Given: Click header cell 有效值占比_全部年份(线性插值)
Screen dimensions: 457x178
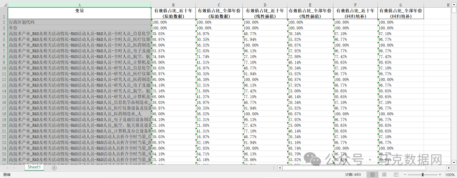Looking at the screenshot, I should [310, 13].
